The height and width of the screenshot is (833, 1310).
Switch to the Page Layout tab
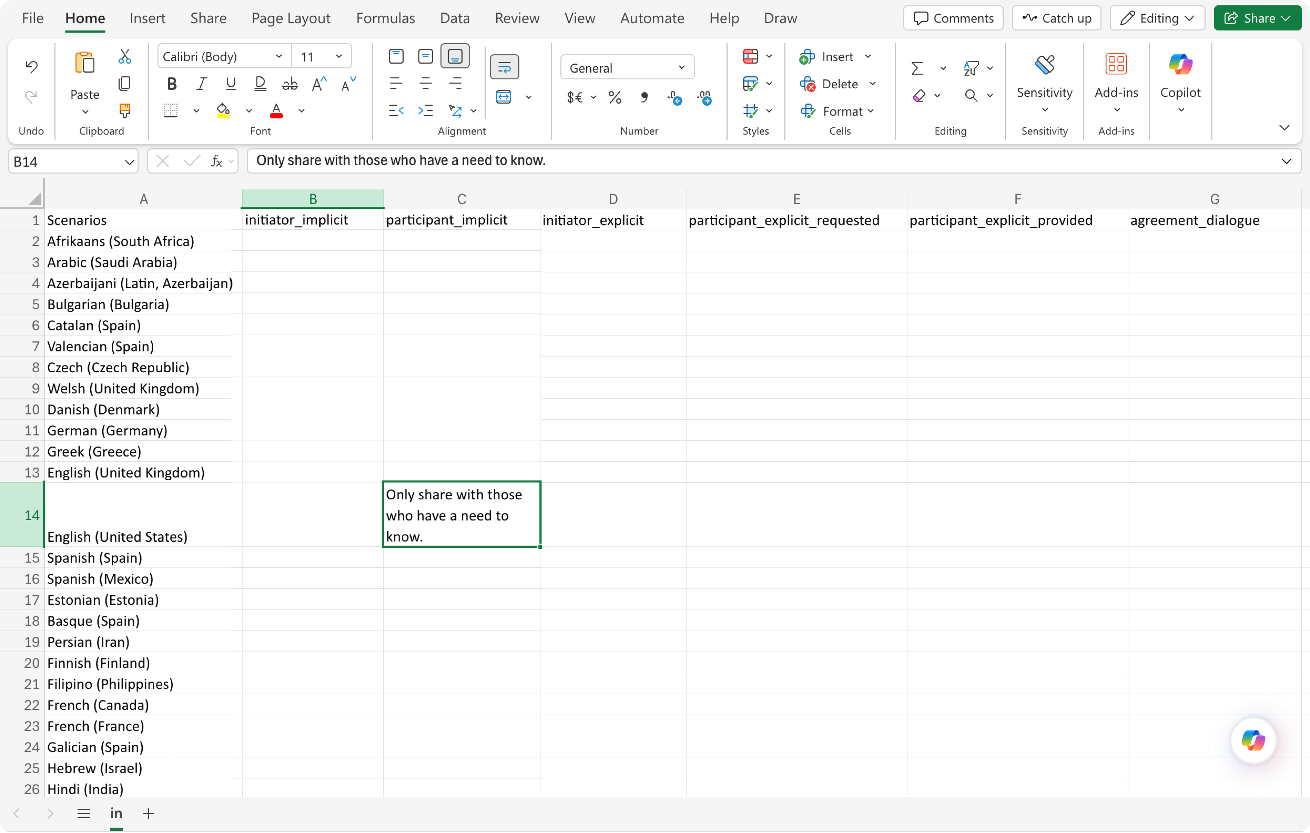point(291,18)
